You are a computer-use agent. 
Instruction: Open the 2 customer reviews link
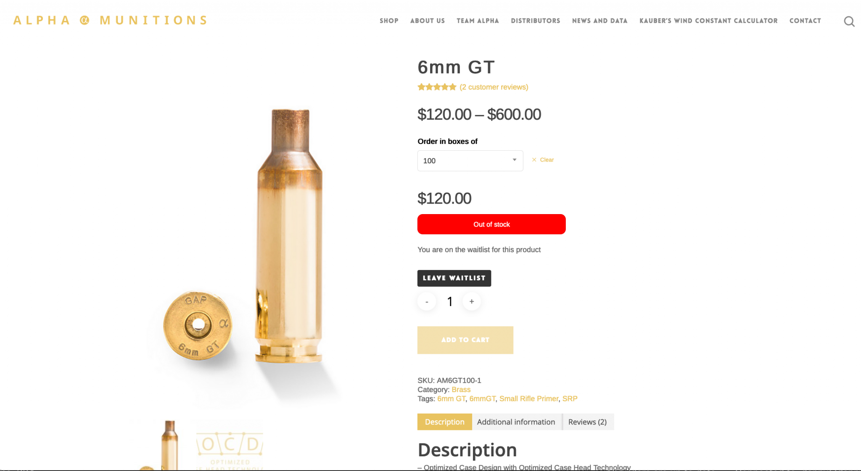(494, 87)
